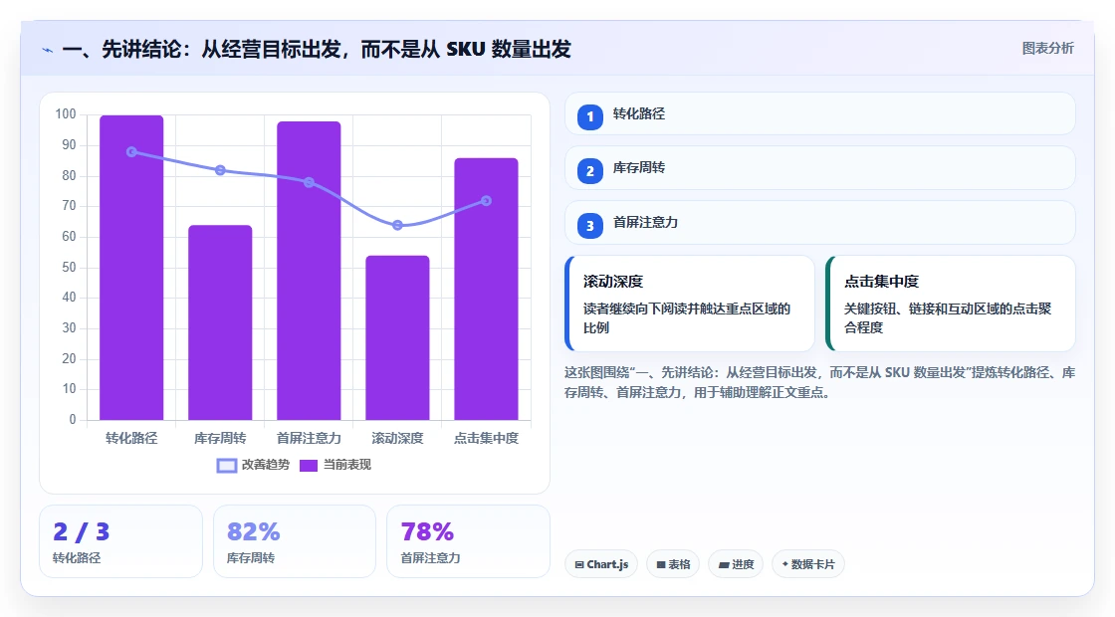
Task: Click the 点击集中度 x-axis label
Action: tap(487, 438)
